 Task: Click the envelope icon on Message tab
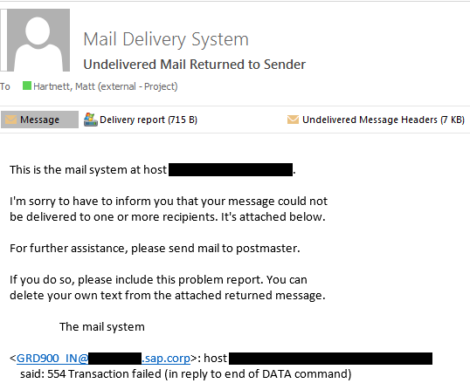pos(11,120)
